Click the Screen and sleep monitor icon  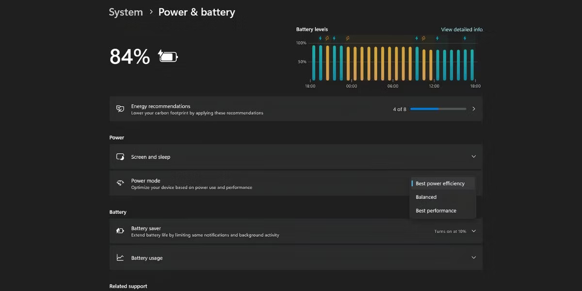coord(120,157)
